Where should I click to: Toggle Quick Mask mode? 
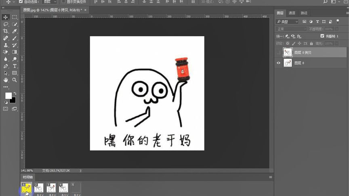[x=6, y=108]
